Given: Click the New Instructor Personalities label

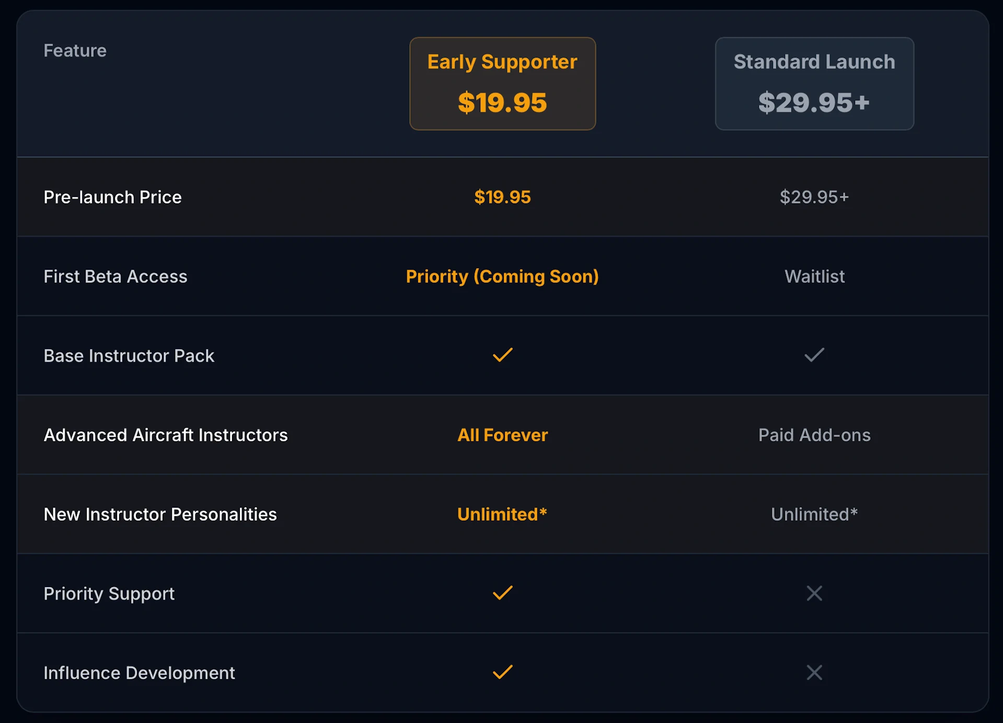Looking at the screenshot, I should point(160,514).
